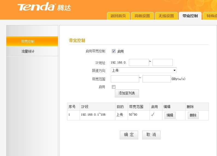Switch to the 高级设置 tab
This screenshot has height=156, width=217.
coord(142,16)
